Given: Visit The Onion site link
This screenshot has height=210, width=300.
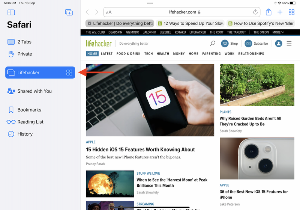Looking at the screenshot, I should (261, 32).
